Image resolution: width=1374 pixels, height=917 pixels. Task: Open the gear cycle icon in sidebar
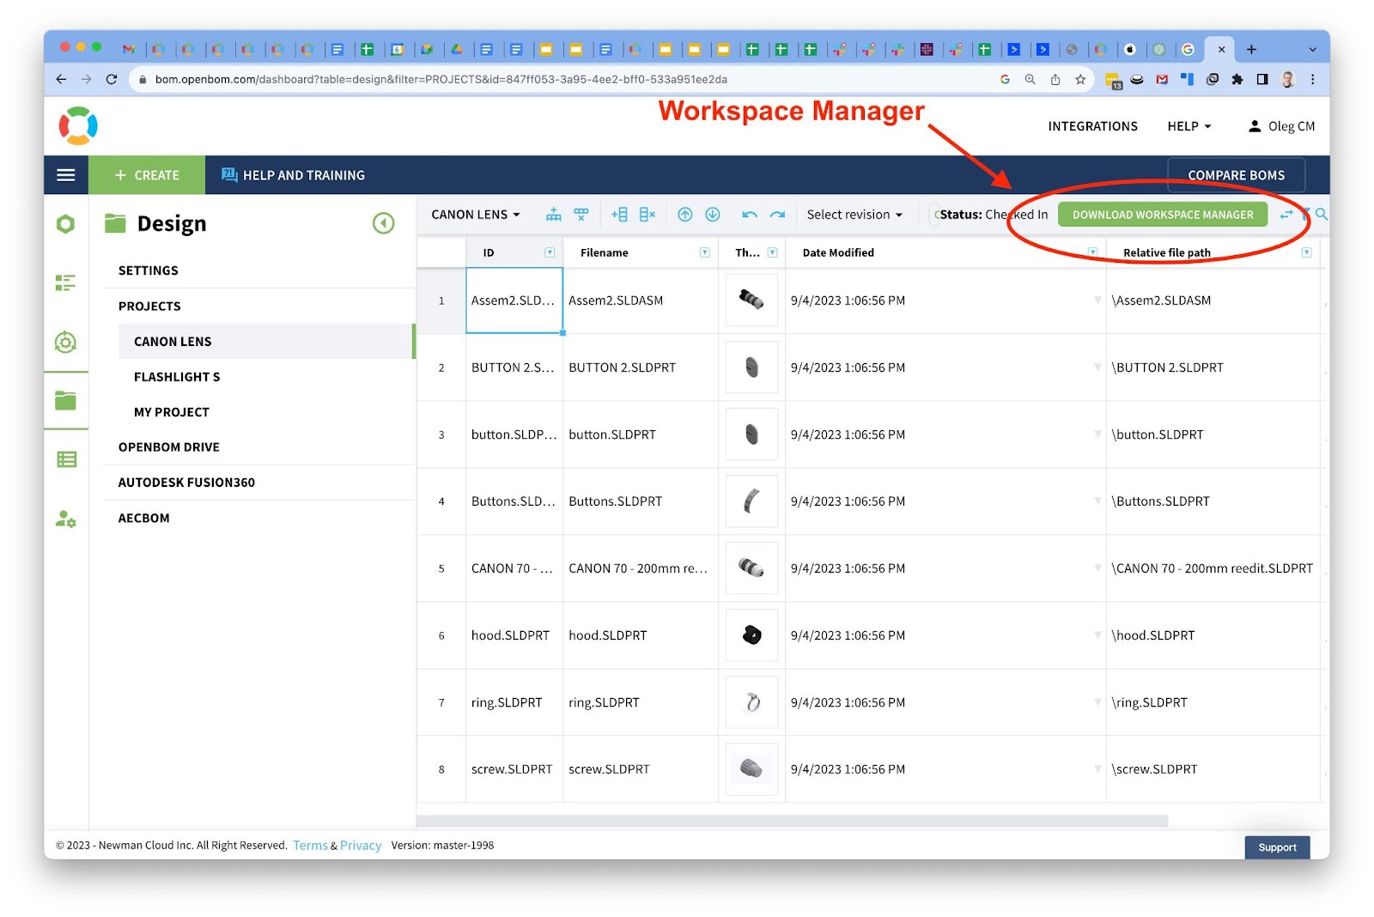pos(65,342)
